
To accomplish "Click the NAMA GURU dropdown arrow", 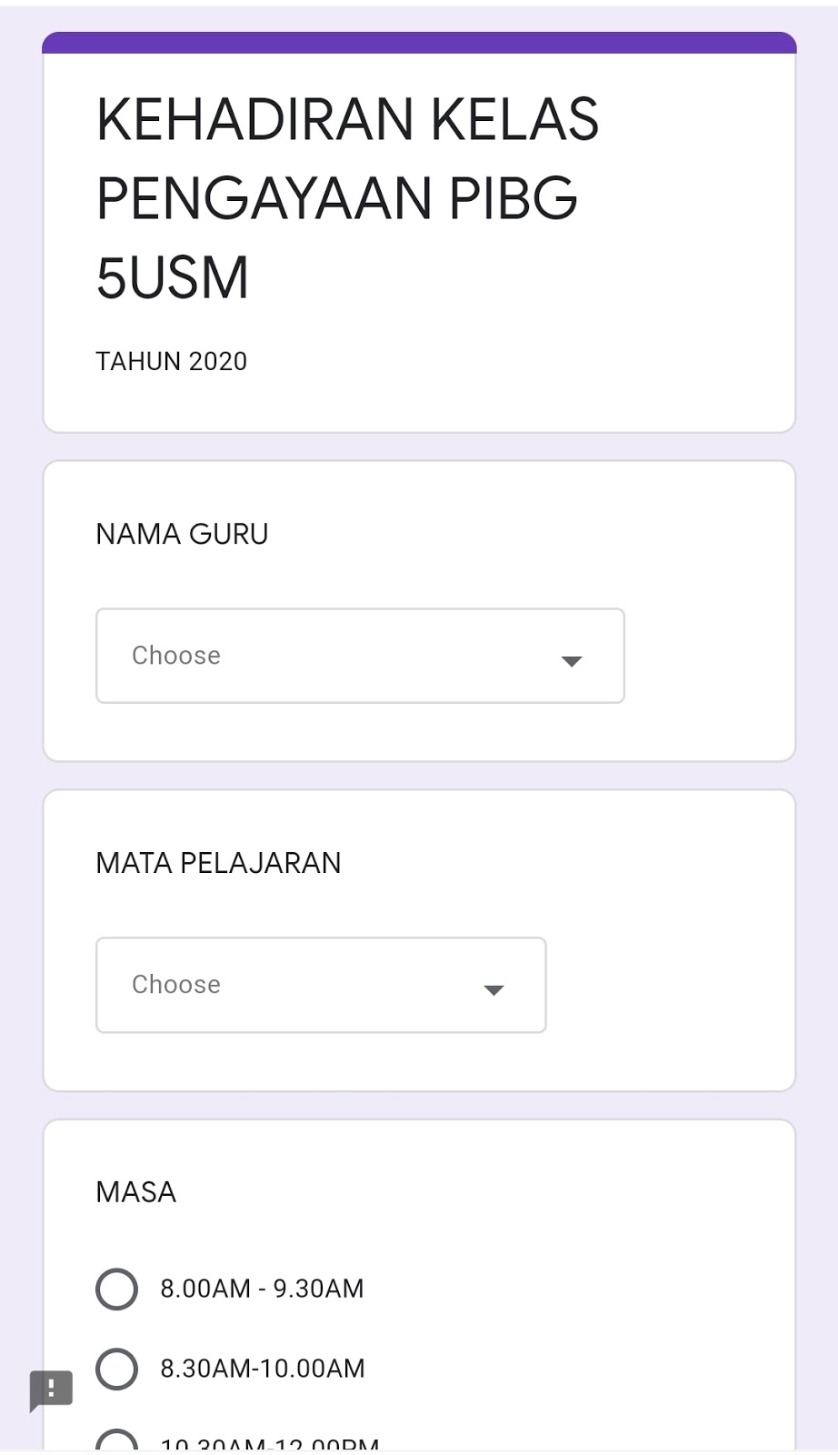I will 571,661.
